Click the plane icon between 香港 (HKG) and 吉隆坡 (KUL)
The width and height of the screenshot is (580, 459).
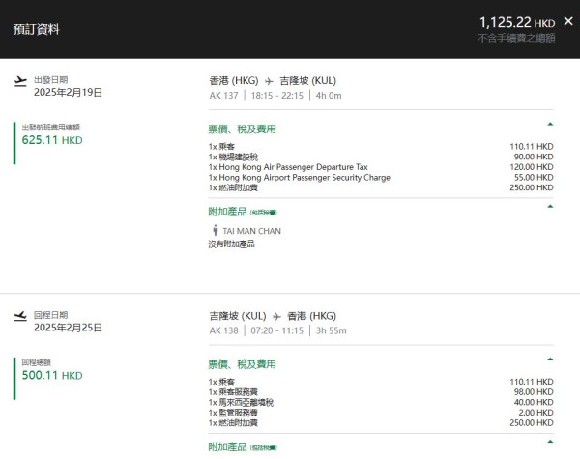[269, 81]
